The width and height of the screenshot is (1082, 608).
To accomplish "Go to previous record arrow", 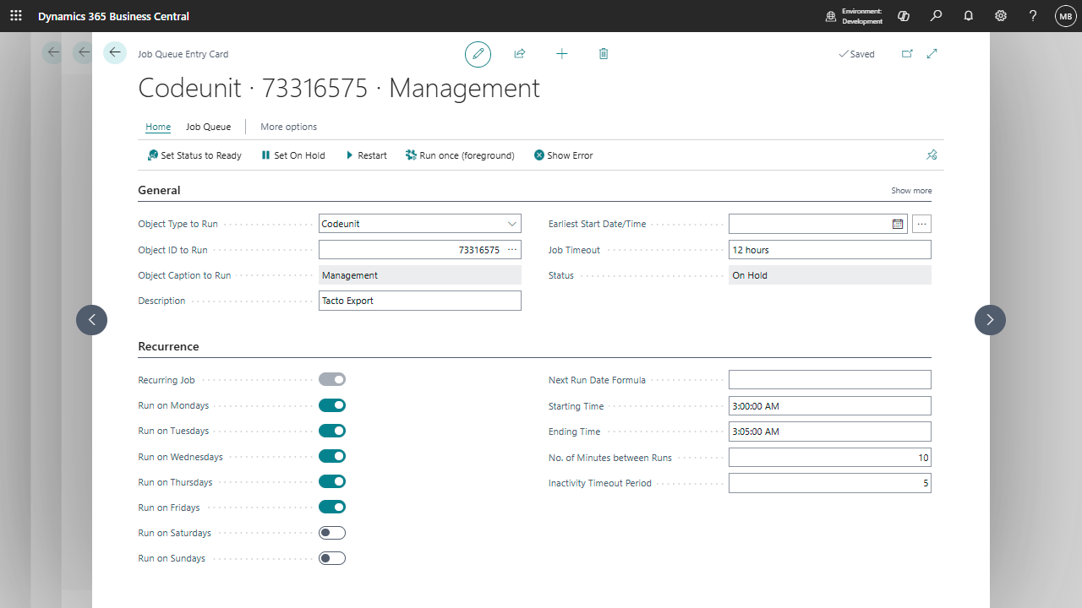I will (x=91, y=320).
